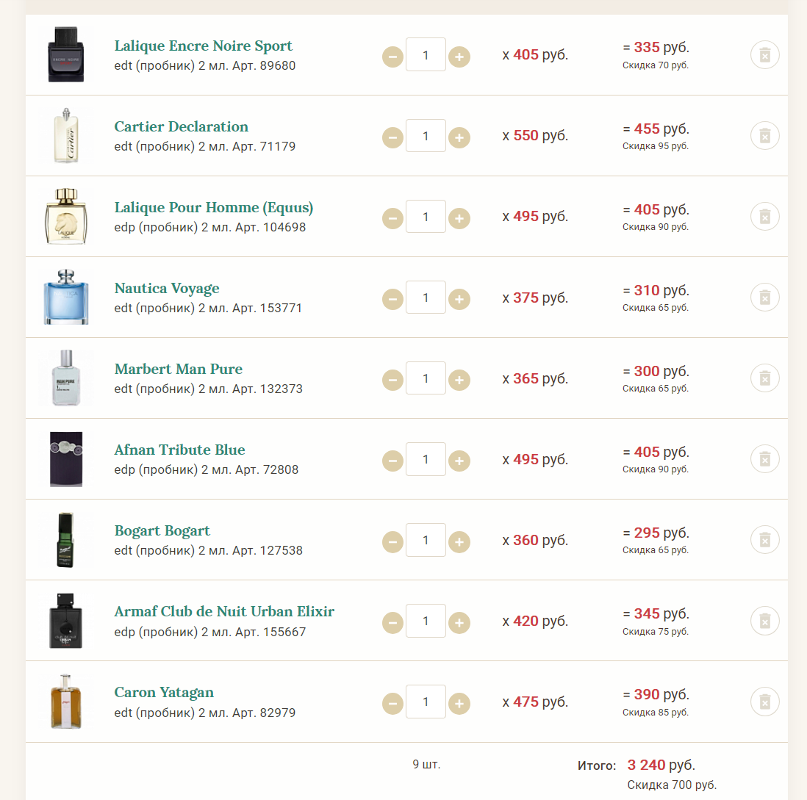Click Afnan Tribute Blue bottle thumbnail

[x=66, y=459]
